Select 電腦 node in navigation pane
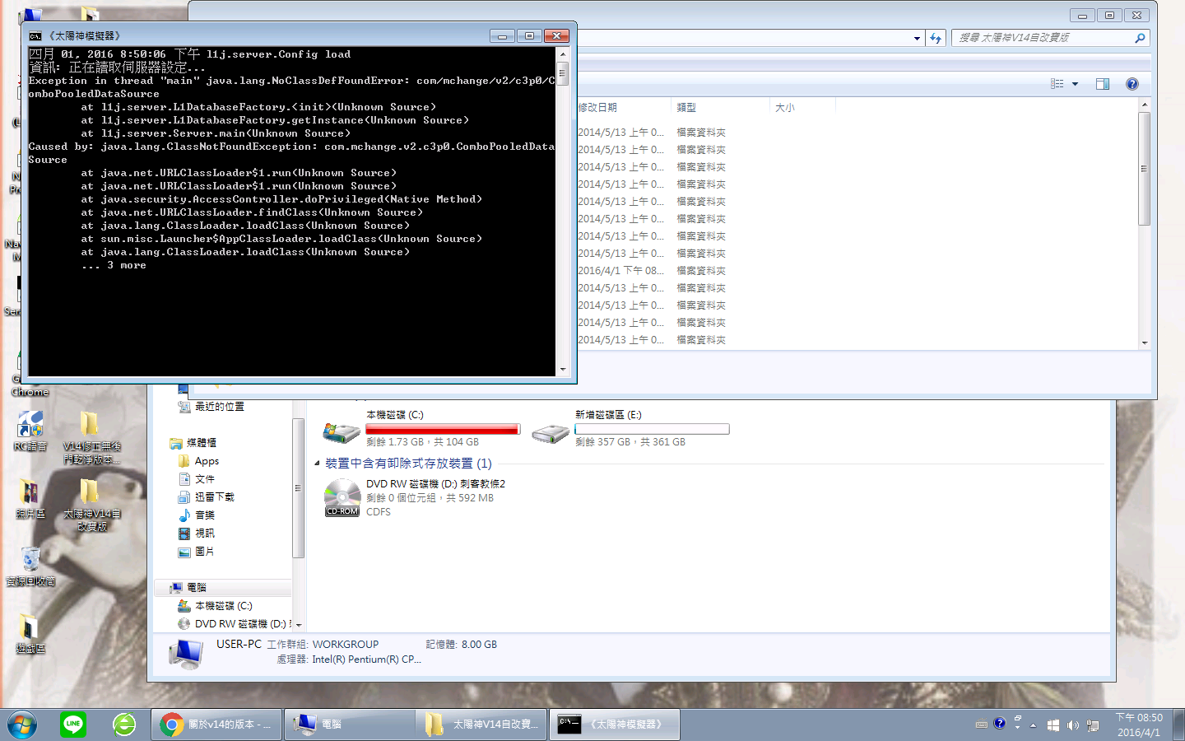 pos(222,588)
